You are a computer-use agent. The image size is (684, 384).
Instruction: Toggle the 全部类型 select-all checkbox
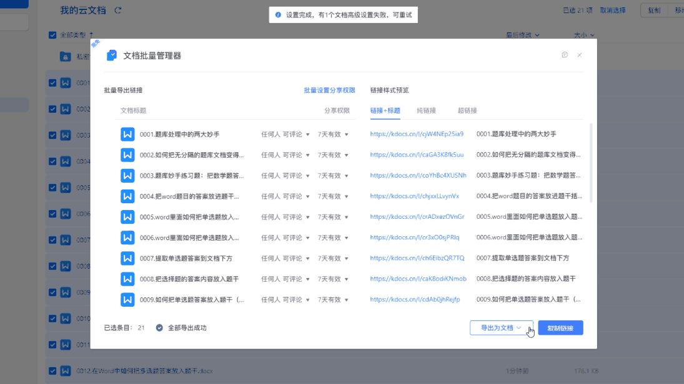[51, 34]
